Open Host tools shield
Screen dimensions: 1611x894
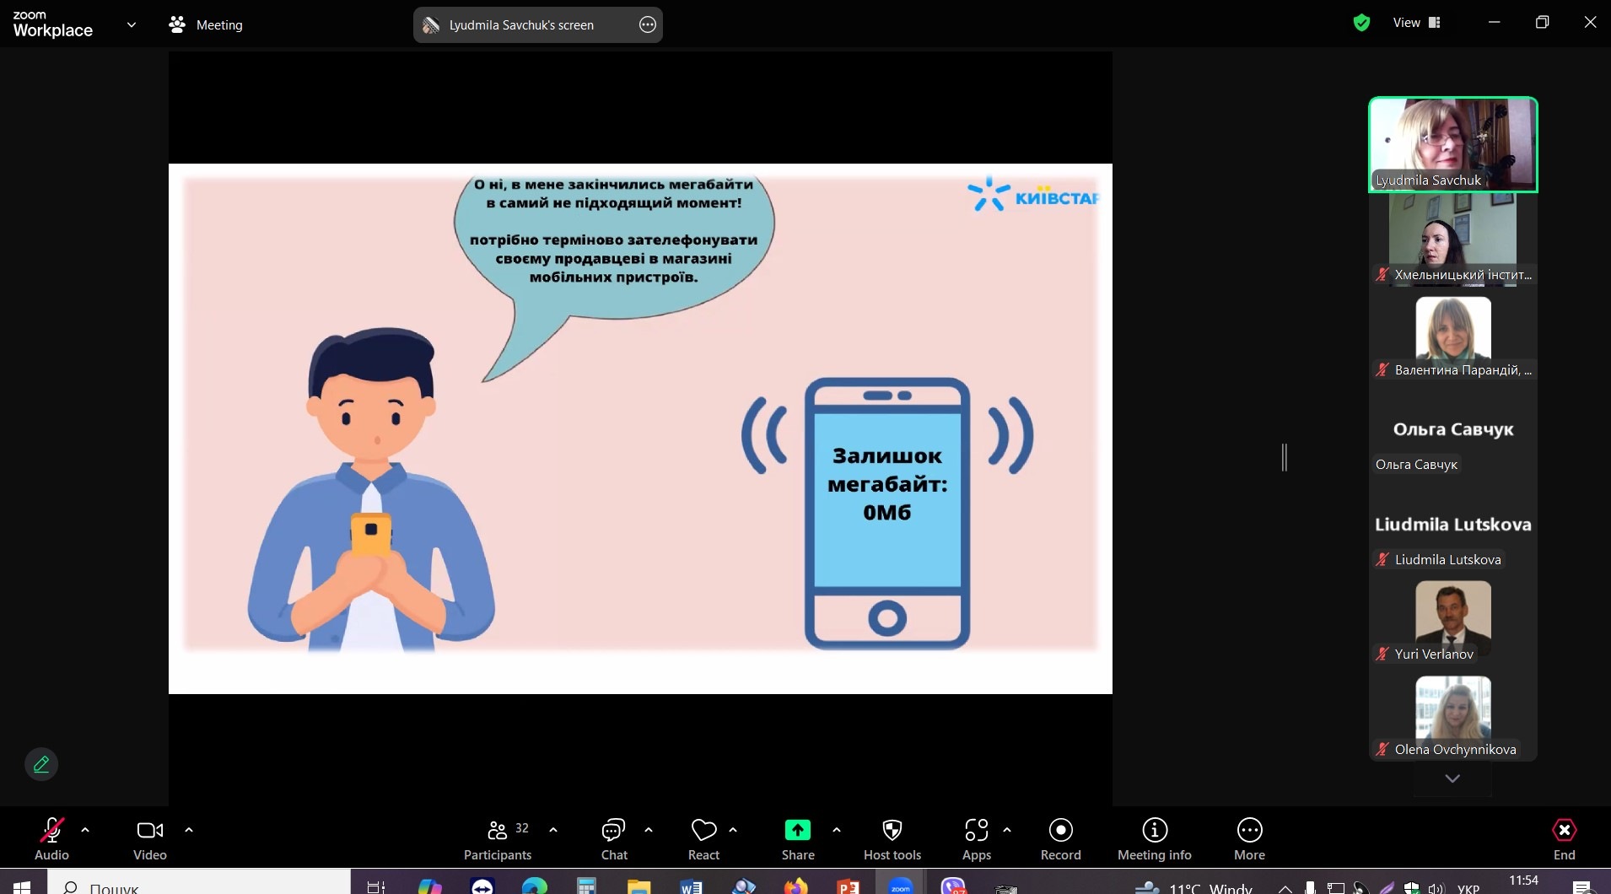tap(892, 838)
